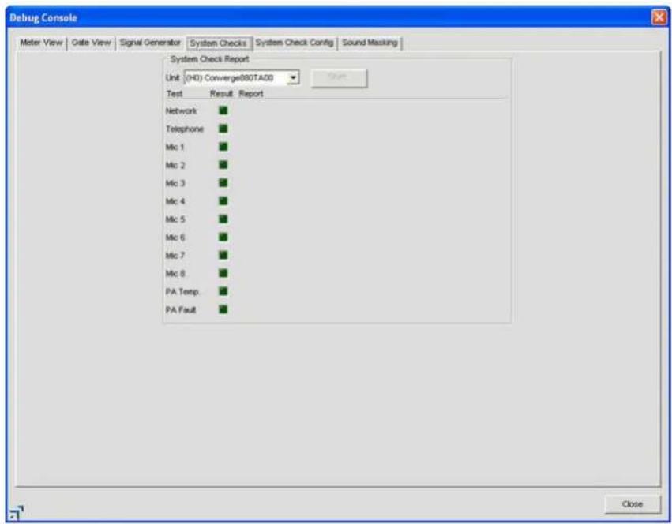The image size is (672, 524).
Task: Click the Mic 8 test label
Action: [175, 273]
